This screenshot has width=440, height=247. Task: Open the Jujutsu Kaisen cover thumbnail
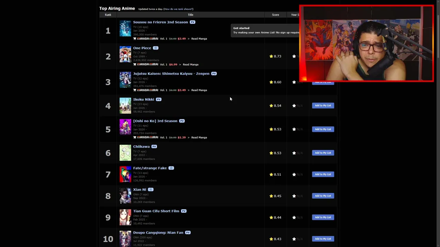tap(125, 80)
